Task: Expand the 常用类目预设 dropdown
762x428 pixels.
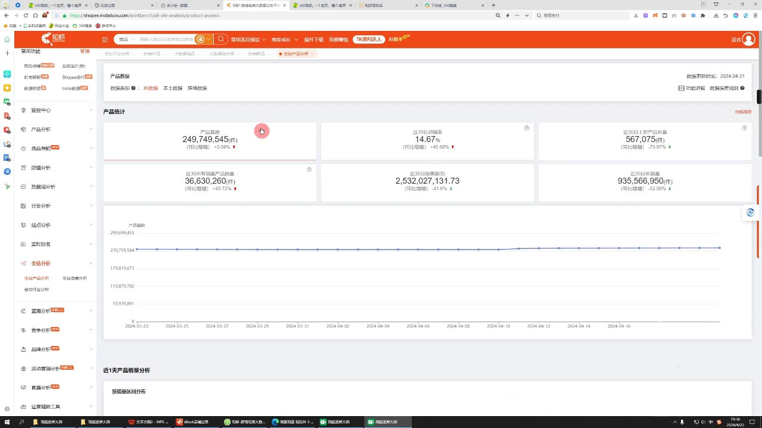Action: click(x=248, y=39)
